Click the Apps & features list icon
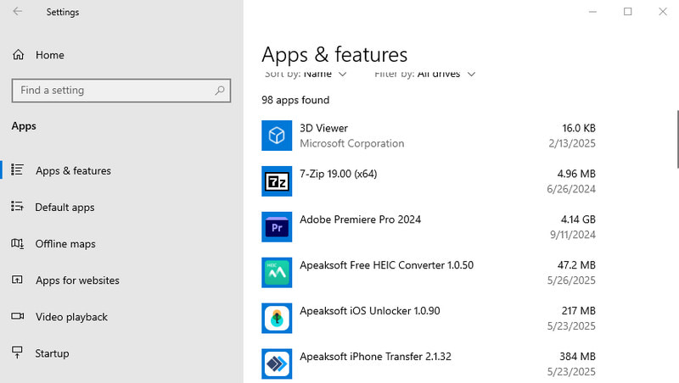This screenshot has width=679, height=383. tap(17, 169)
